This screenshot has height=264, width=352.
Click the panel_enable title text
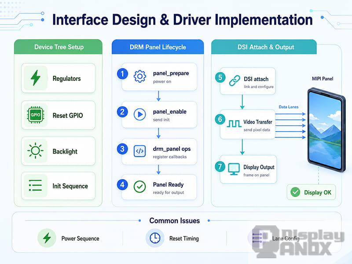coord(170,112)
